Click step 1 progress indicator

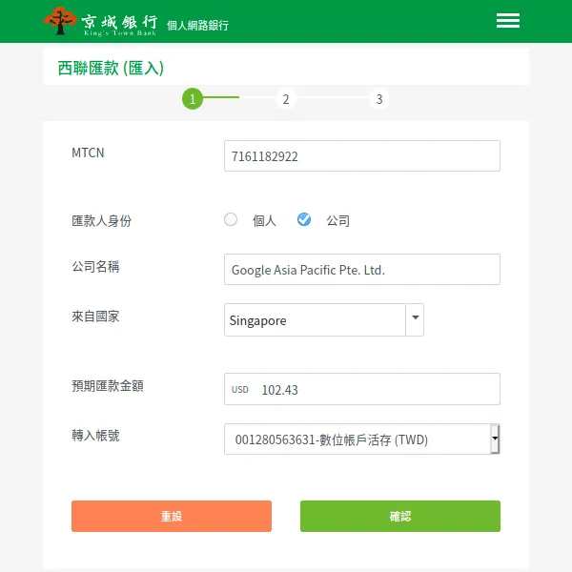pyautogui.click(x=193, y=99)
